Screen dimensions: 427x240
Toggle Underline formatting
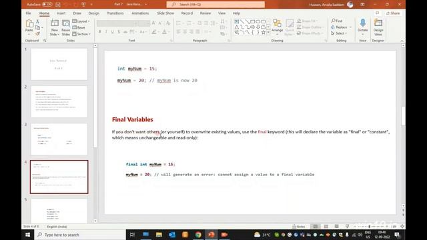(x=113, y=32)
